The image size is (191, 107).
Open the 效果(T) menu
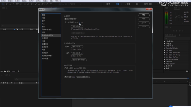click(x=31, y=1)
